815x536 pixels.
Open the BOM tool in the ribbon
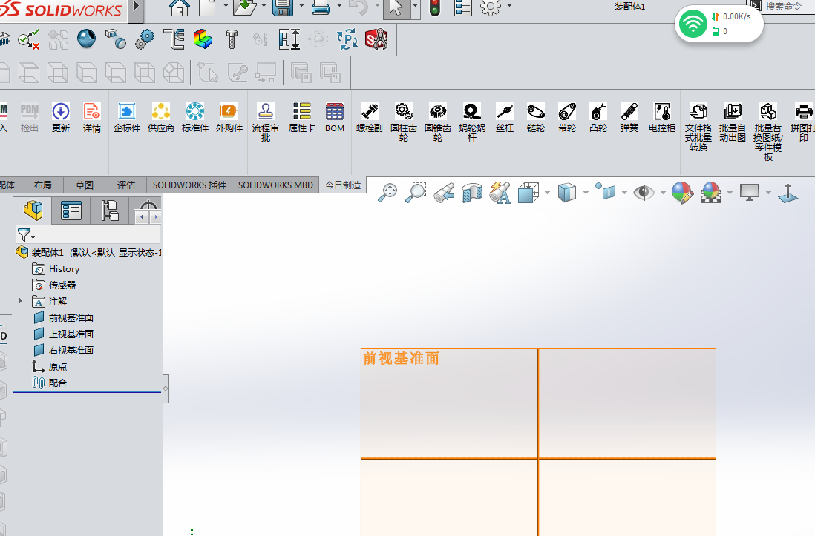tap(334, 119)
